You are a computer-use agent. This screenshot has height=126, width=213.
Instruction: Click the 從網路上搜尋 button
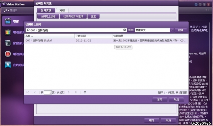tap(48, 16)
